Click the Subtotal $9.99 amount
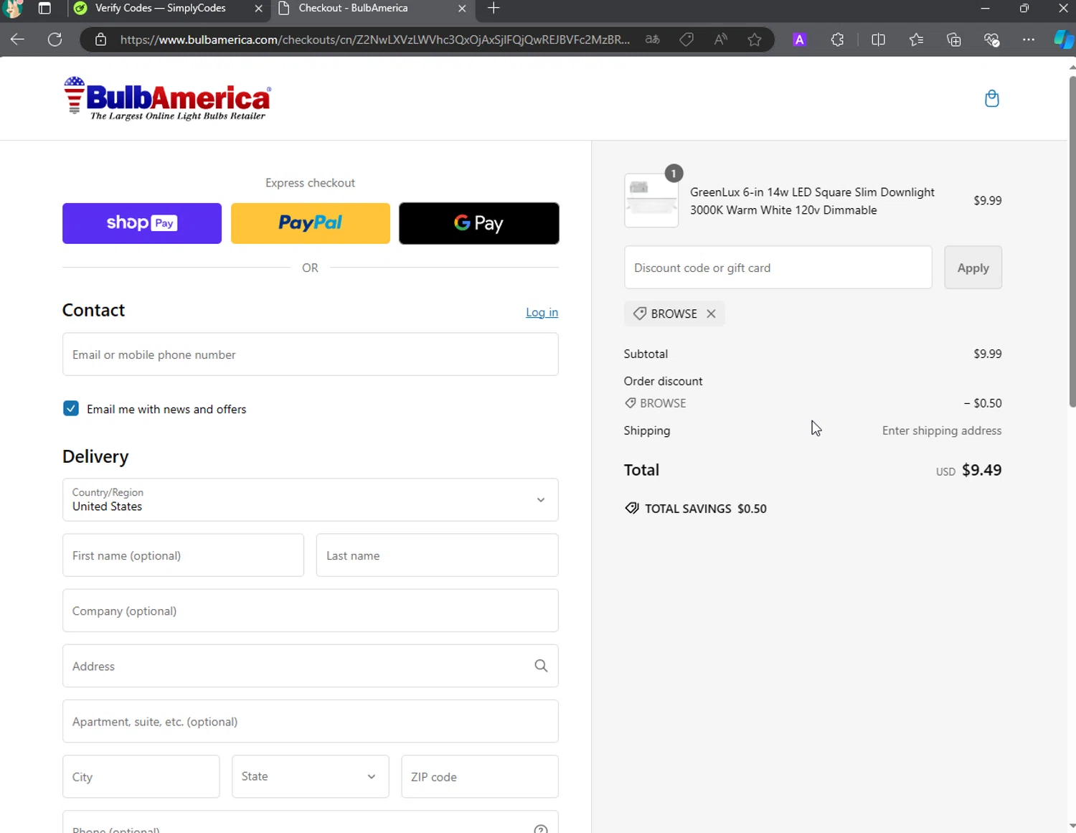 point(987,354)
